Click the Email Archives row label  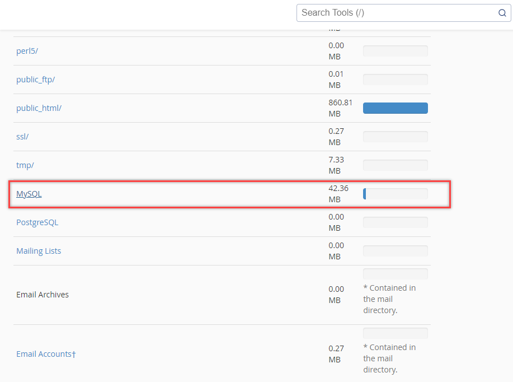point(43,294)
